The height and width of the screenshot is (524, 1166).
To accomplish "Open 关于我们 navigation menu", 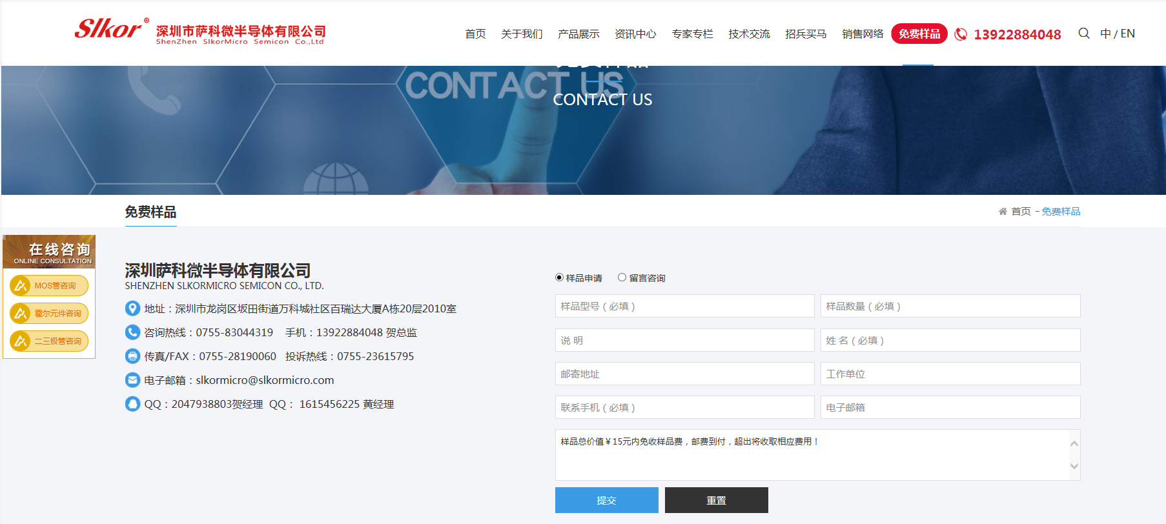I will [522, 34].
